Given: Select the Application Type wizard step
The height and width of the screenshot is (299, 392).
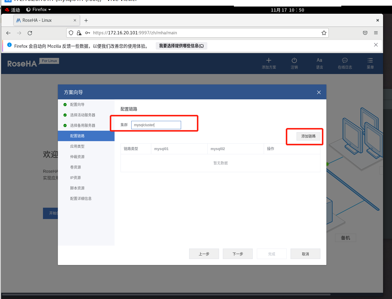Looking at the screenshot, I should pos(77,147).
